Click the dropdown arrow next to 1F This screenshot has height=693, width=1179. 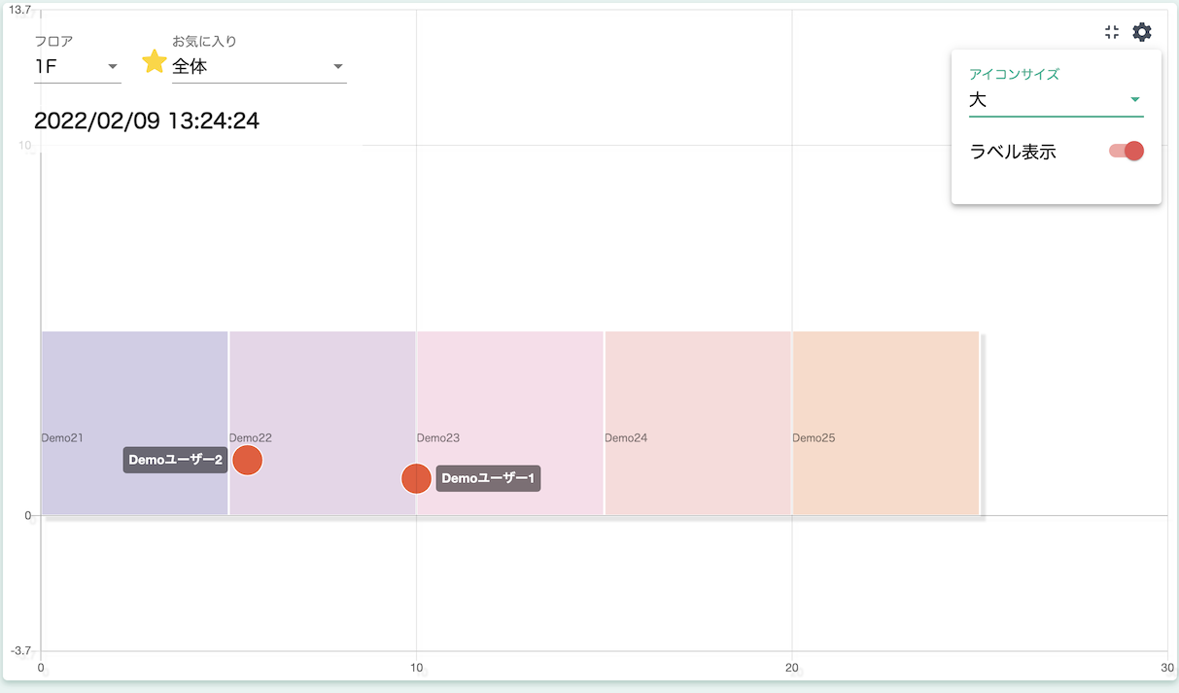[113, 67]
